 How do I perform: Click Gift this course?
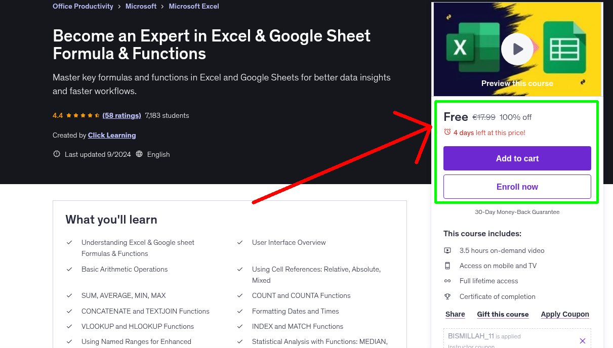click(503, 314)
